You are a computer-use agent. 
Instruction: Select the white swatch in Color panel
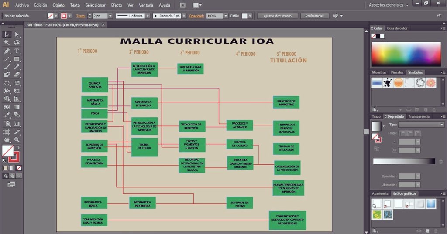(x=382, y=36)
